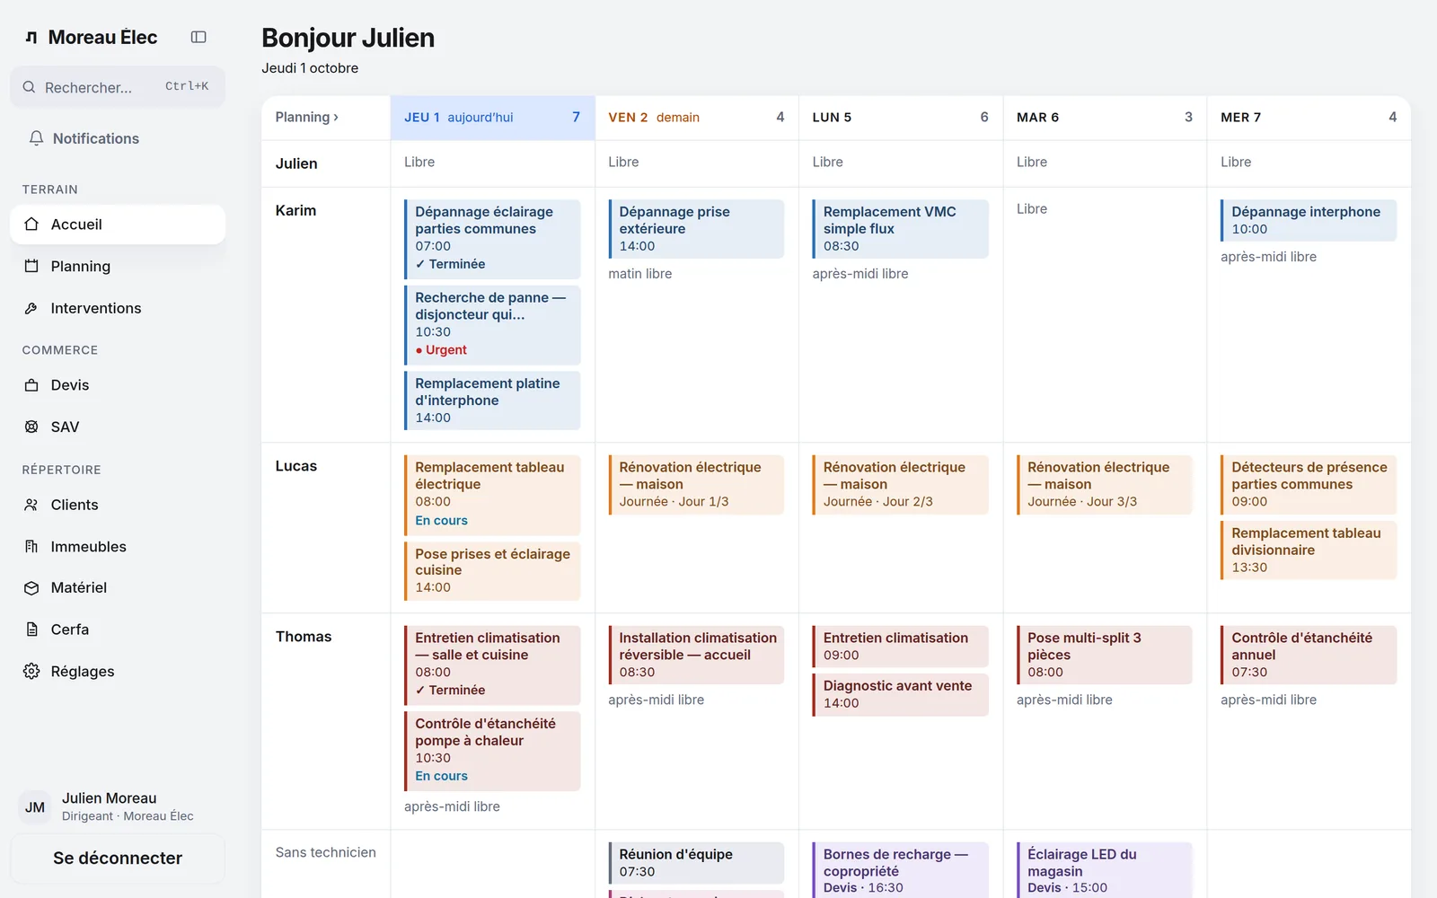Viewport: 1437px width, 898px height.
Task: Select the JEU 1 aujourd'hui column header
Action: [492, 118]
